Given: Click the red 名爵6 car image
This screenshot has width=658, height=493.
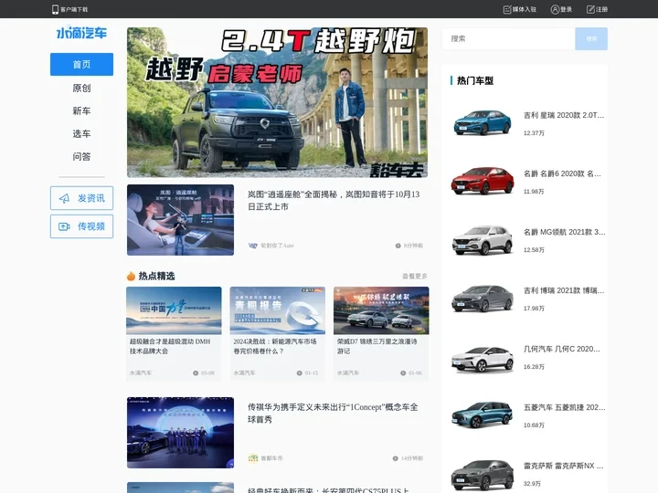Looking at the screenshot, I should (x=483, y=181).
